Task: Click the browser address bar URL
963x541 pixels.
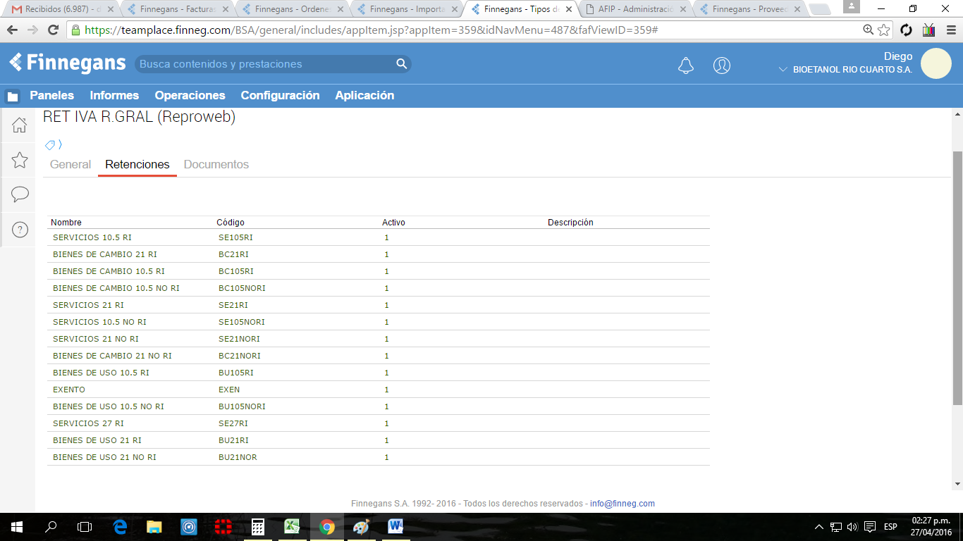Action: pyautogui.click(x=372, y=31)
